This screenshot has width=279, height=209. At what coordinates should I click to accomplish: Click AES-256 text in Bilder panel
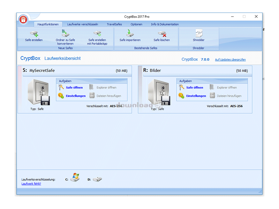[x=236, y=106]
